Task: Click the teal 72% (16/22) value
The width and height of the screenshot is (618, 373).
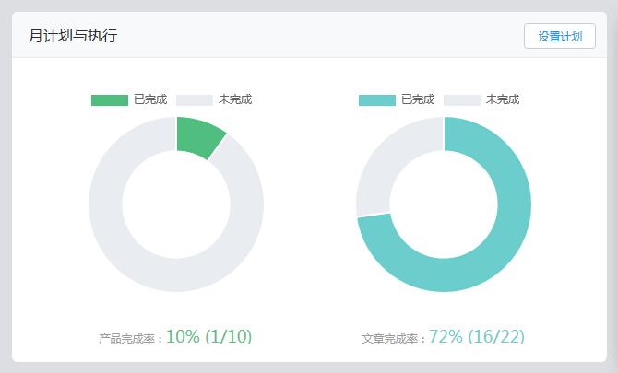Action: 476,337
